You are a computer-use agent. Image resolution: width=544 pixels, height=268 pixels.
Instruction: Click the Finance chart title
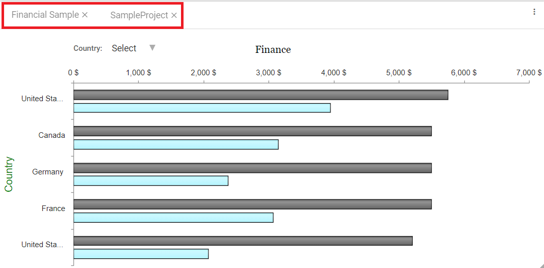(273, 49)
